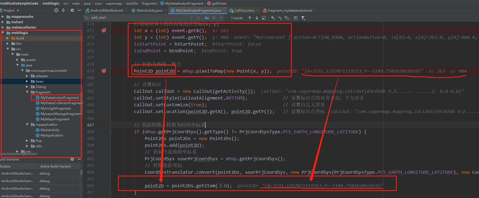Select MyMapsFragment in project tree
The image size is (479, 198).
55,119
